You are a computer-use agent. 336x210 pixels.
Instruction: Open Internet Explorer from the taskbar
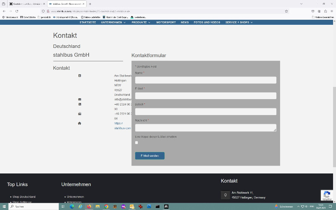(80, 206)
